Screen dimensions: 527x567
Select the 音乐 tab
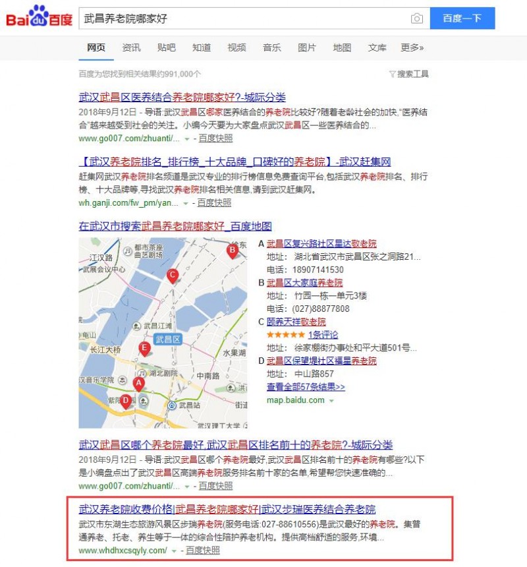tap(271, 47)
